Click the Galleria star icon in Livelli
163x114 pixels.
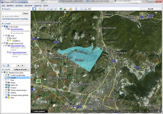click(9, 93)
